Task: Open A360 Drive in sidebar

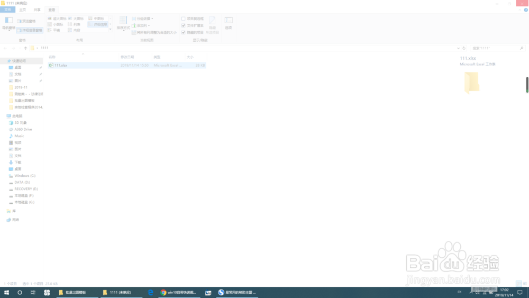Action: click(x=22, y=129)
